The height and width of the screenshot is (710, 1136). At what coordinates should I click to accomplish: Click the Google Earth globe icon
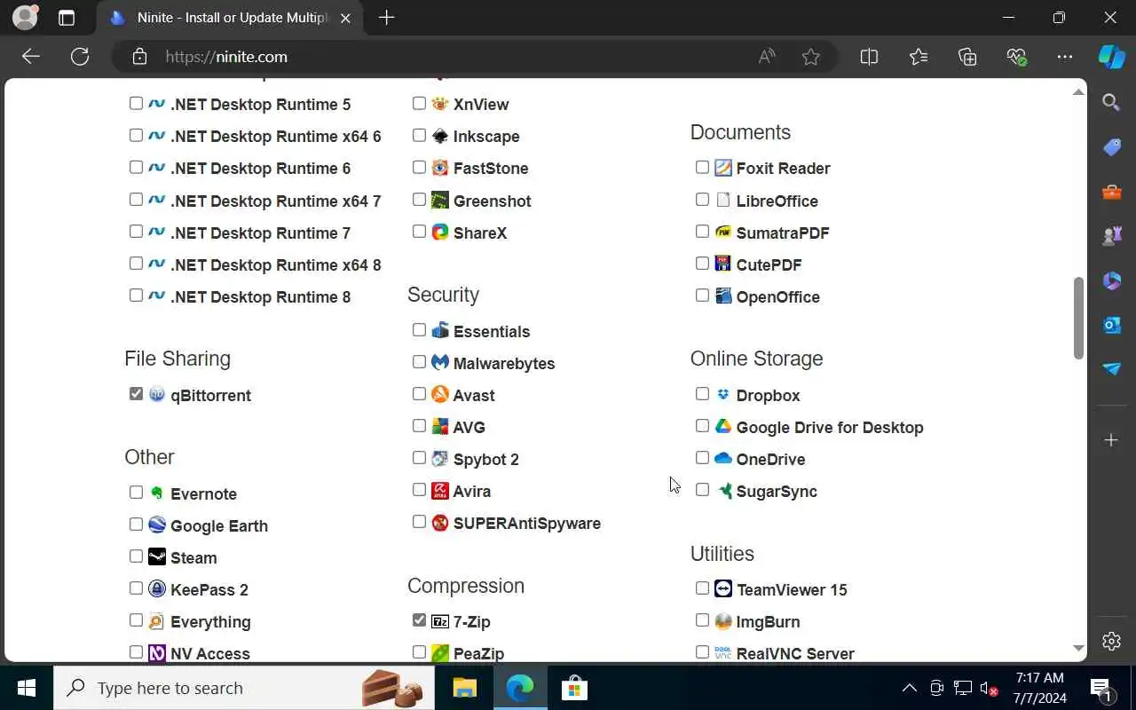tap(157, 525)
